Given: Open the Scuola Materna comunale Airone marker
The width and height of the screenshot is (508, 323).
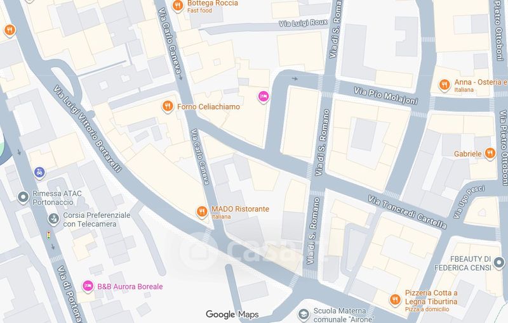Looking at the screenshot, I should 304,314.
